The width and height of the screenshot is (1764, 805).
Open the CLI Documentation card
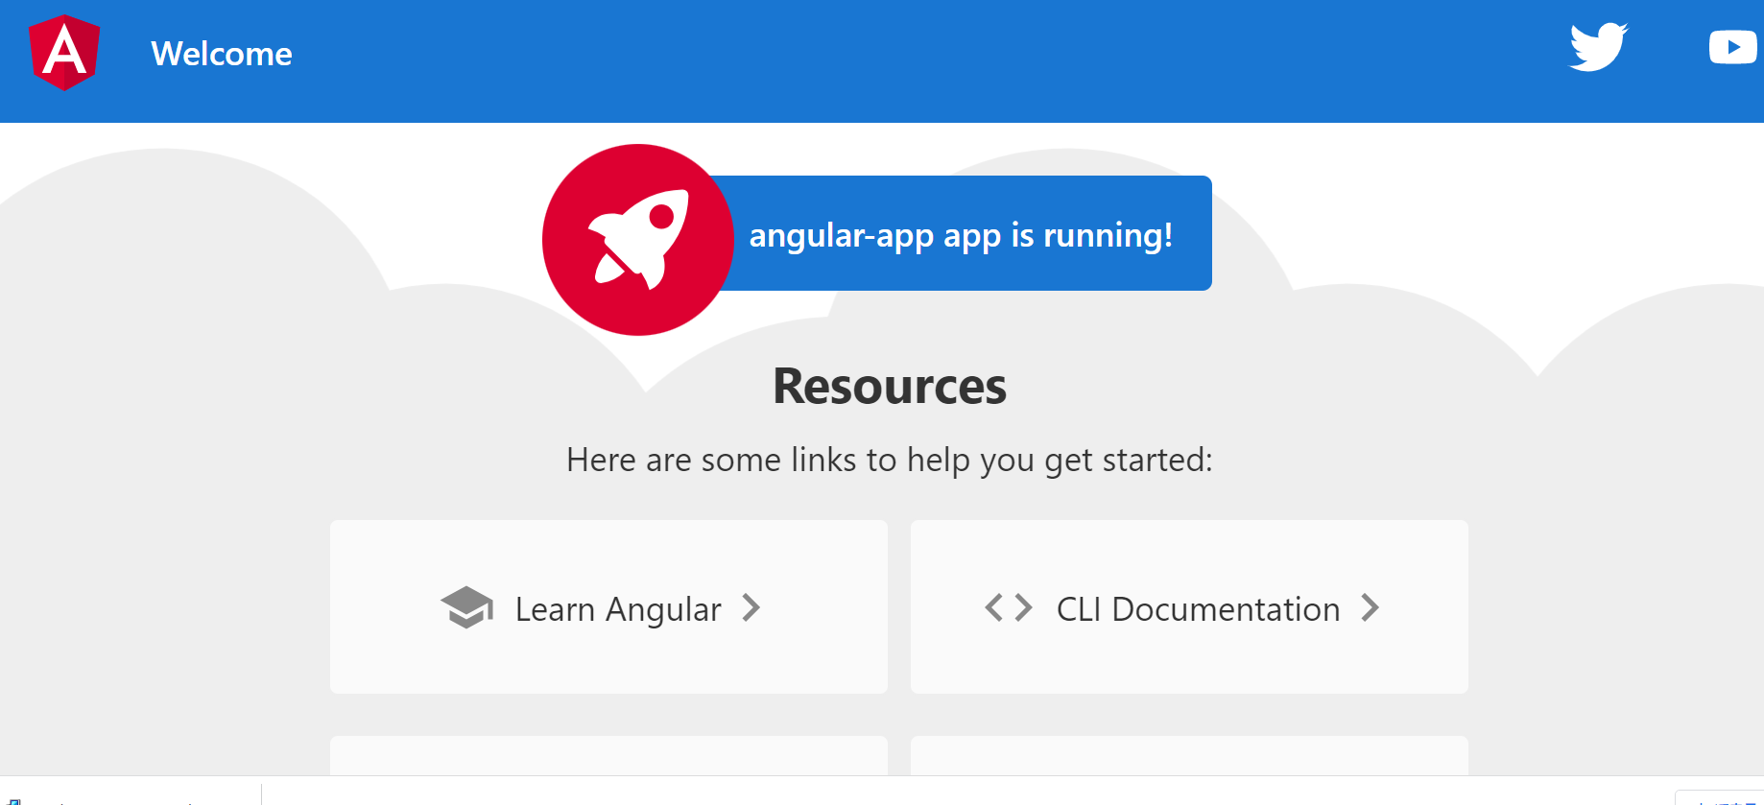1189,607
